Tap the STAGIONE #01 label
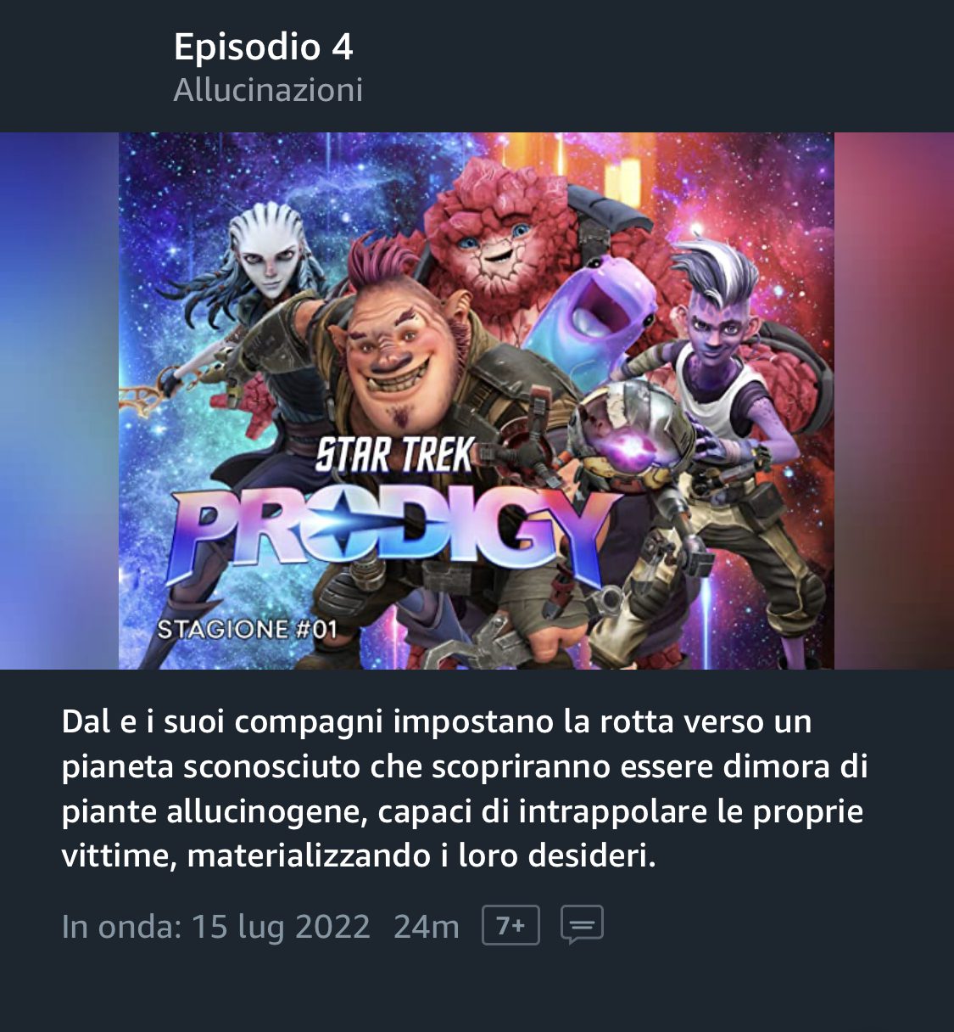Screen dimensions: 954x1032 point(248,630)
